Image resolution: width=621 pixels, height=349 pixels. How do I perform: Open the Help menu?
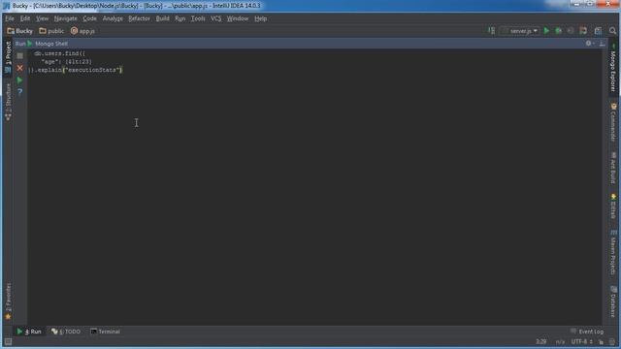pos(260,18)
